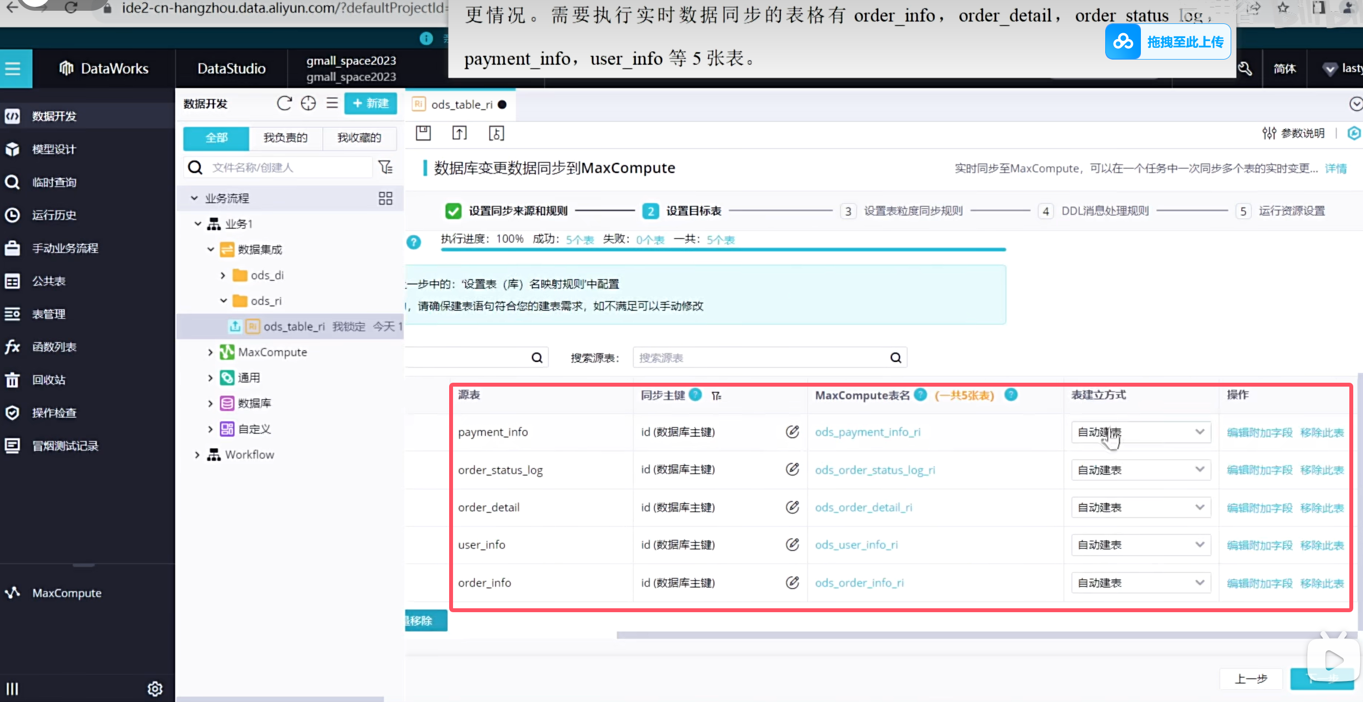Open the settings gear at bottom left
Viewport: 1363px width, 702px height.
point(154,688)
